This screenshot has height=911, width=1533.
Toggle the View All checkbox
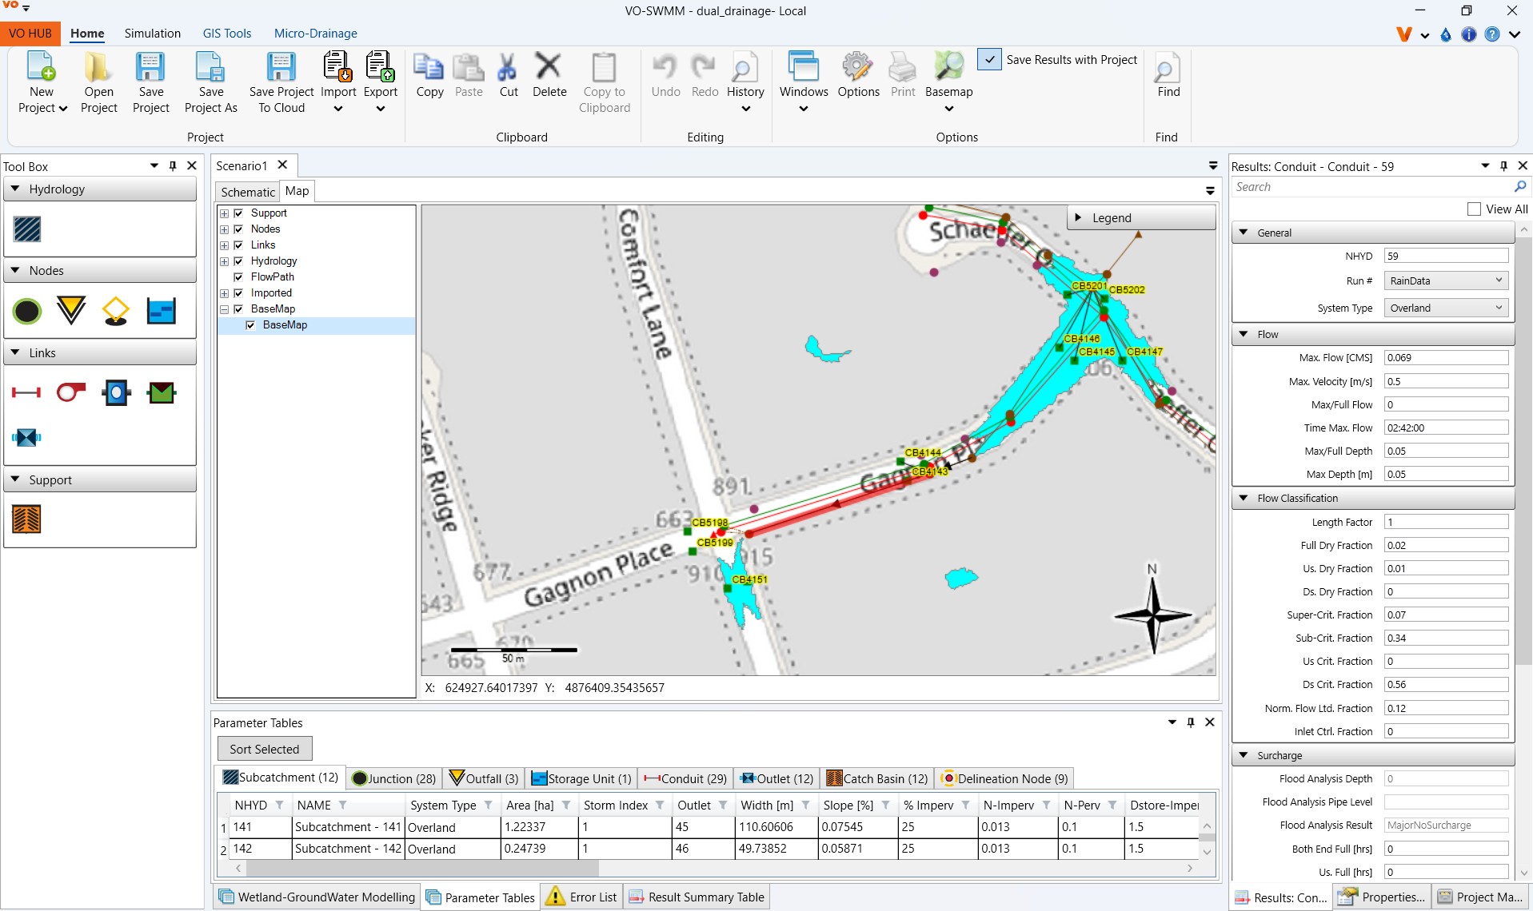[x=1475, y=209]
